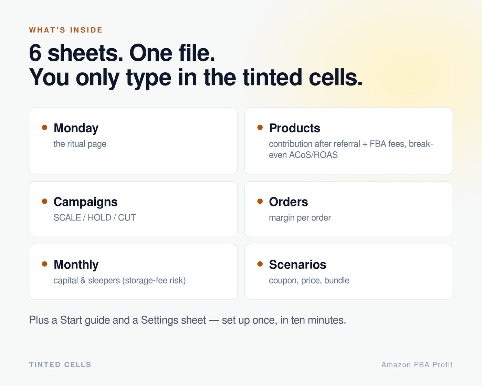Viewport: 482px width, 386px height.
Task: Click the orange bullet beside Scenarios
Action: coord(260,264)
